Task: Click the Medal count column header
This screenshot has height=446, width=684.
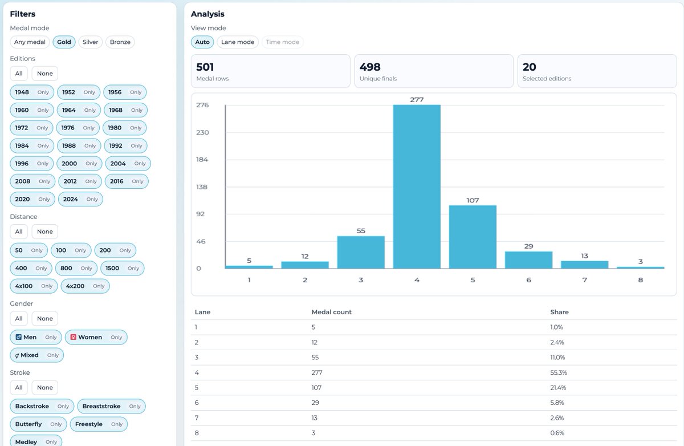Action: click(x=332, y=312)
